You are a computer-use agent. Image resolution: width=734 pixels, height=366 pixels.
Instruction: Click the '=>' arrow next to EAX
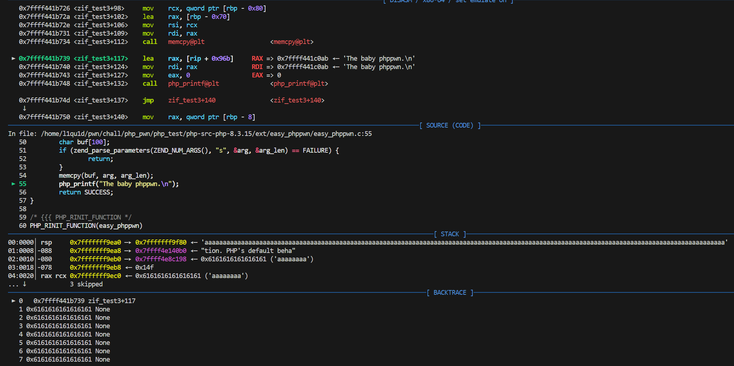pos(270,75)
